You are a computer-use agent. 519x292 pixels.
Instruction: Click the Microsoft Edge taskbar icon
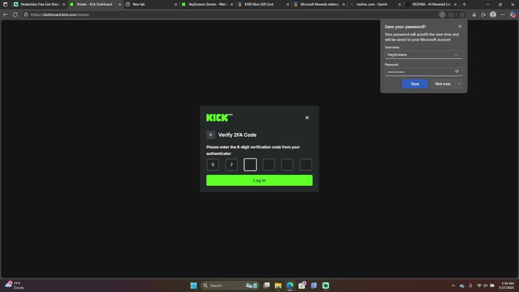click(x=290, y=286)
